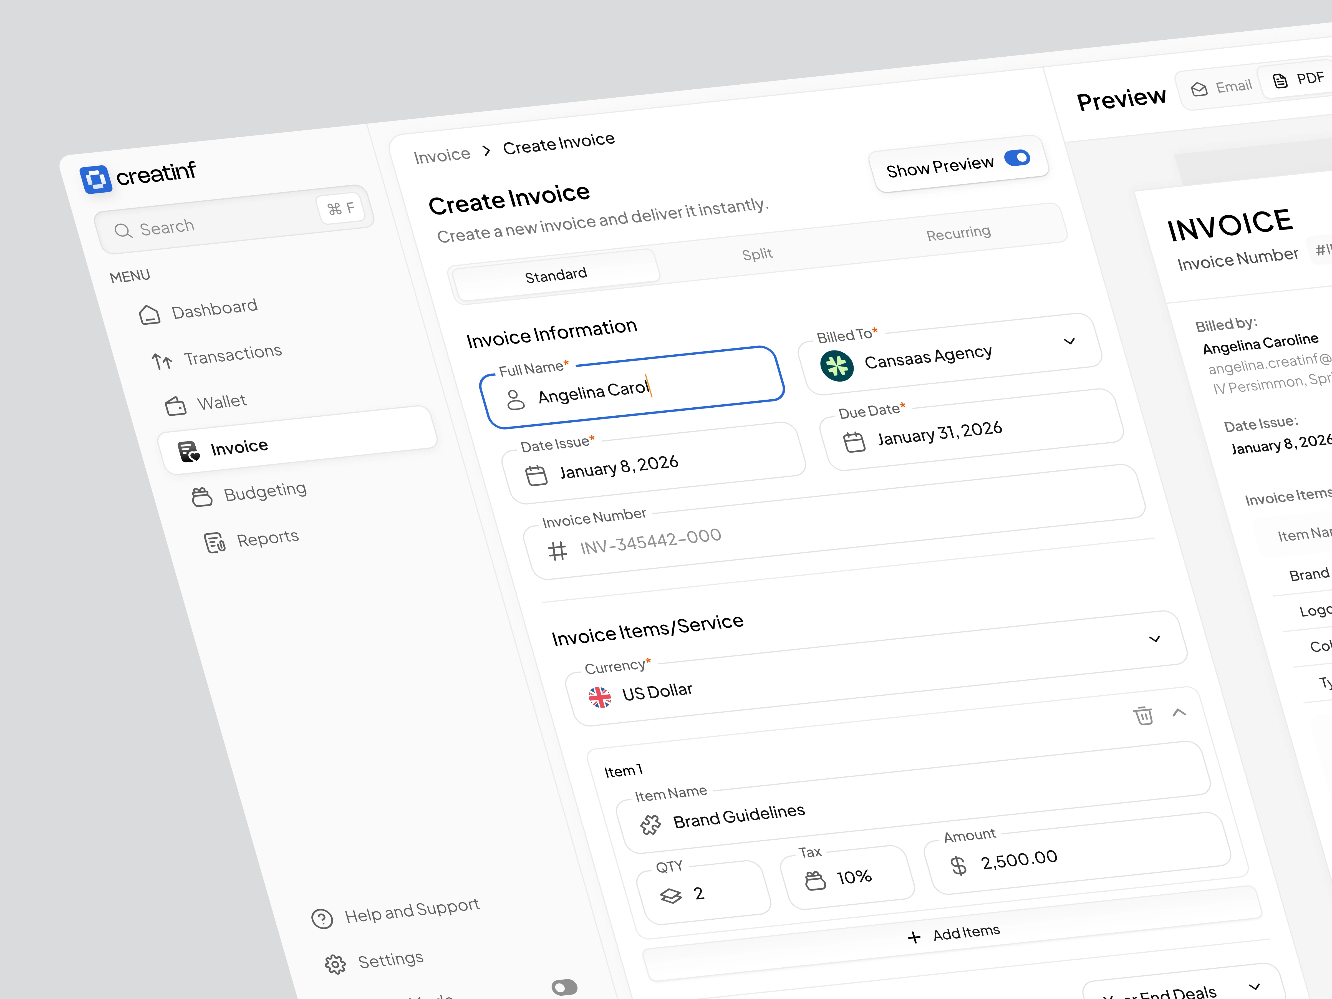Click the Add Items button
The width and height of the screenshot is (1332, 999).
[x=953, y=935]
